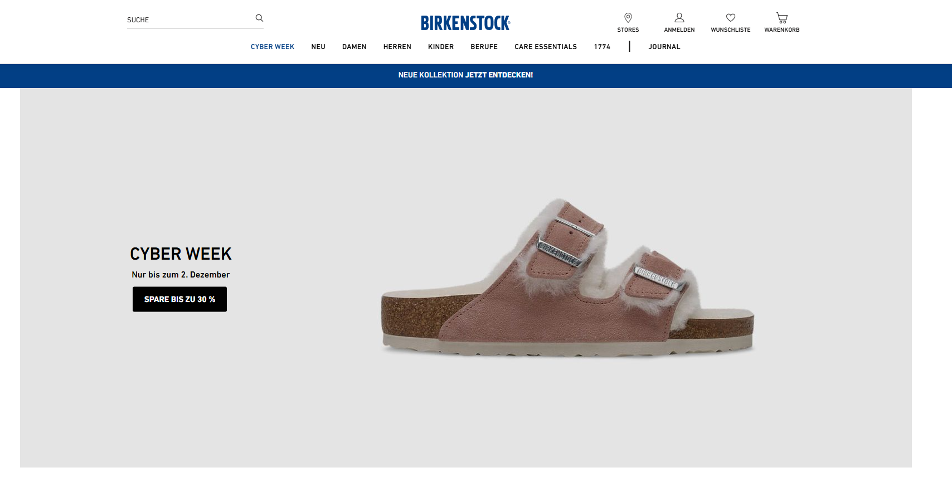Open Care Essentials navigation item
Screen dimensions: 952x482
pos(545,47)
